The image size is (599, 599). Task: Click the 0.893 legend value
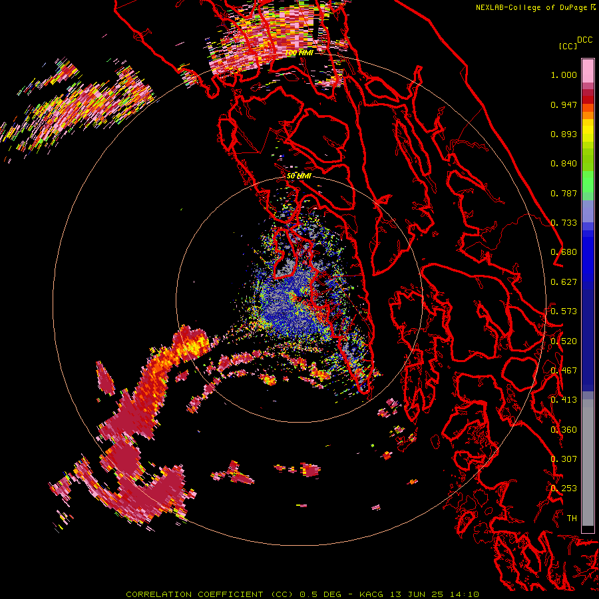(x=564, y=134)
